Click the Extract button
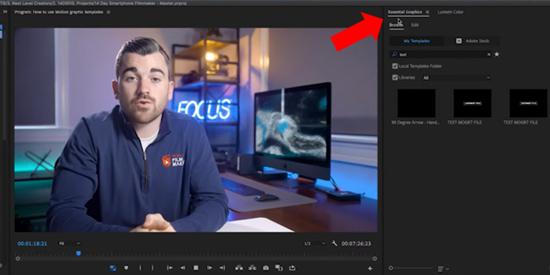The height and width of the screenshot is (275, 550). pos(252,268)
